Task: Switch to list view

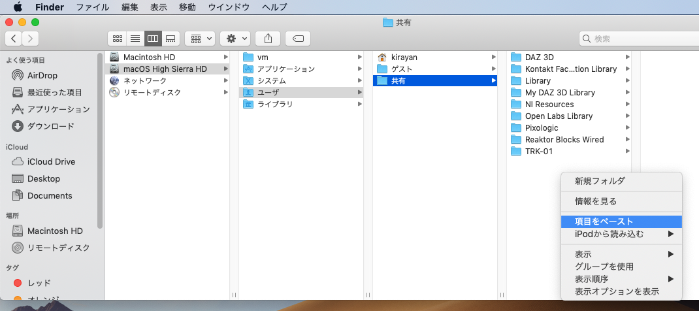Action: click(135, 39)
